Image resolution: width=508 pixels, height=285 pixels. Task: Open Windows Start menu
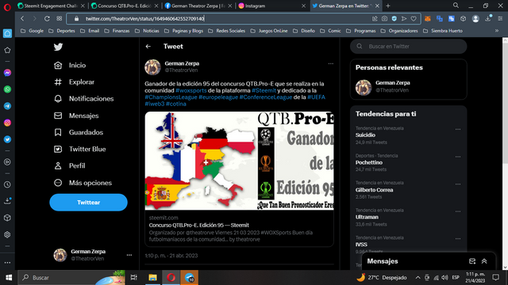pyautogui.click(x=9, y=278)
